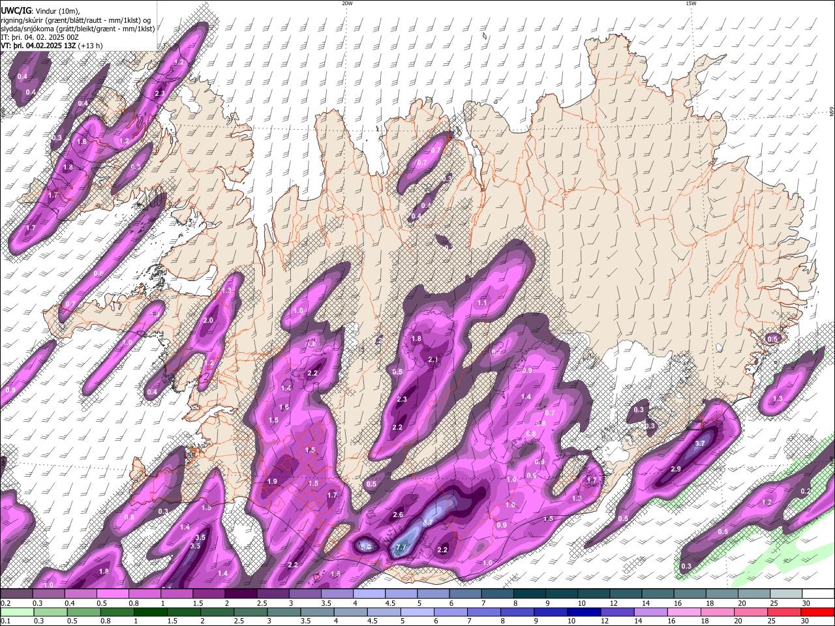Click the 7.7 precipitation value on the map
This screenshot has height=626, width=835.
click(x=401, y=547)
